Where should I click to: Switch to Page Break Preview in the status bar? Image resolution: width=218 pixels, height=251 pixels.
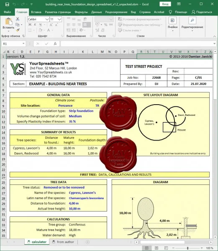166,248
